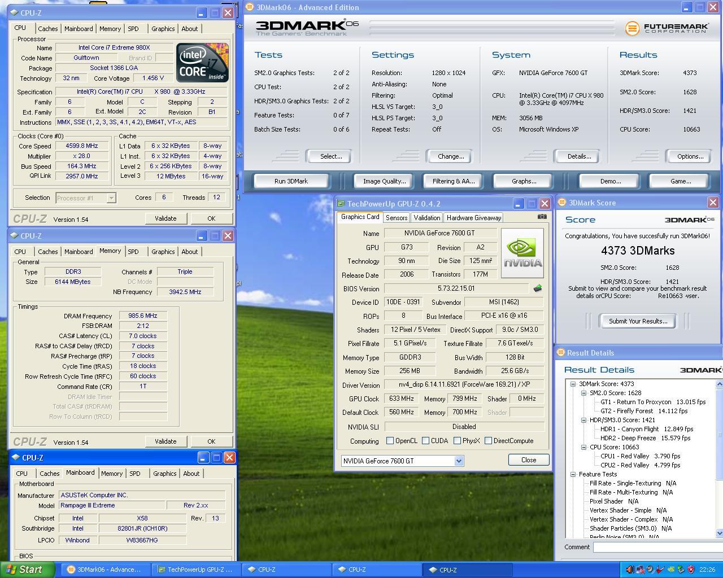Open Graphics tab in memory CPU-Z window
The height and width of the screenshot is (578, 723).
click(163, 252)
